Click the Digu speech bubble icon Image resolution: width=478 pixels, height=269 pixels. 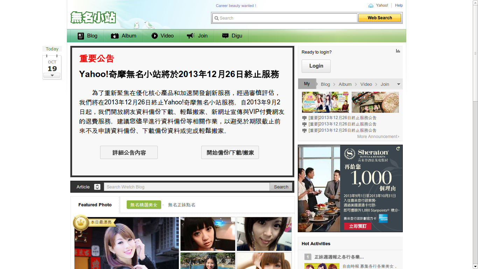point(225,36)
